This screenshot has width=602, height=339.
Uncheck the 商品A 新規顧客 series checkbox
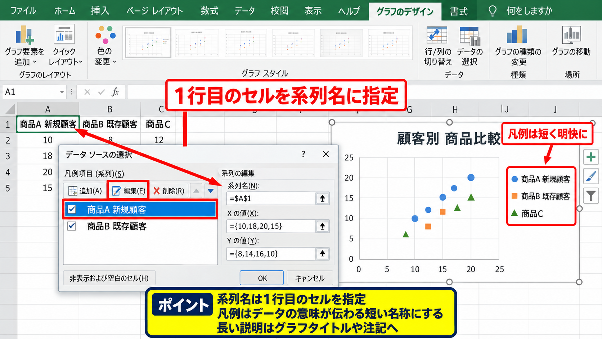(x=72, y=209)
